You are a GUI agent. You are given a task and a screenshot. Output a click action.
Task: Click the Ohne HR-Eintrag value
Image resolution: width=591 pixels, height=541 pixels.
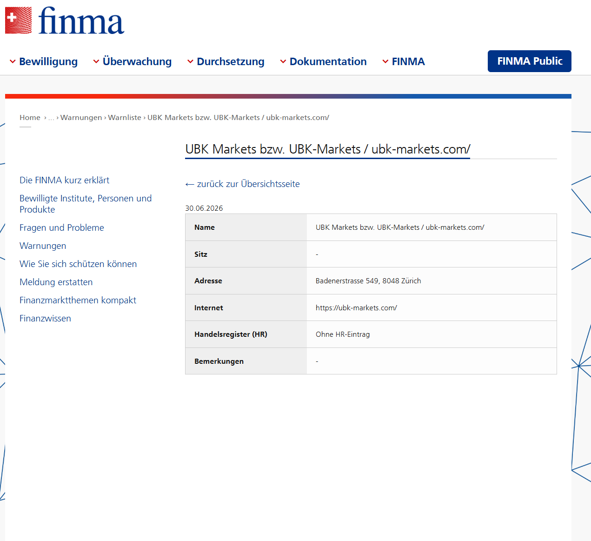coord(343,334)
